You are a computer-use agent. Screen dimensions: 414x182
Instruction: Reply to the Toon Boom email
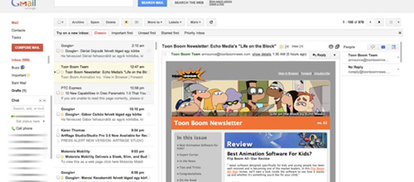[x=319, y=55]
